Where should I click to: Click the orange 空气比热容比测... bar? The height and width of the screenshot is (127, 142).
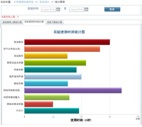(62, 49)
